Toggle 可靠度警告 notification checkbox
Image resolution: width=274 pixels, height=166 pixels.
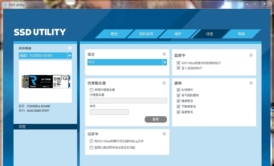pos(178,107)
